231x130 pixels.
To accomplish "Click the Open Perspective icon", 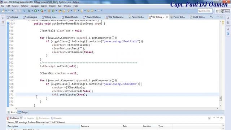I will coord(217,11).
